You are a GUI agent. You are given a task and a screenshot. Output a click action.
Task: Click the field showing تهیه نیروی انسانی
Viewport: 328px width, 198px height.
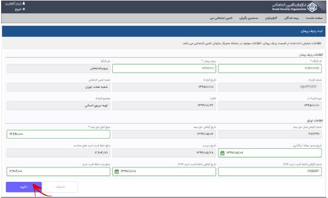click(59, 106)
